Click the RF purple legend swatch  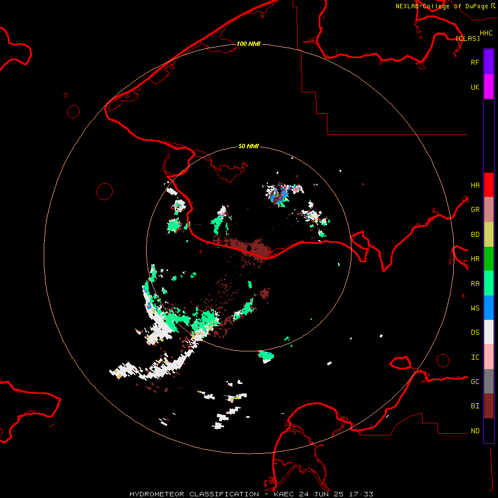[489, 62]
